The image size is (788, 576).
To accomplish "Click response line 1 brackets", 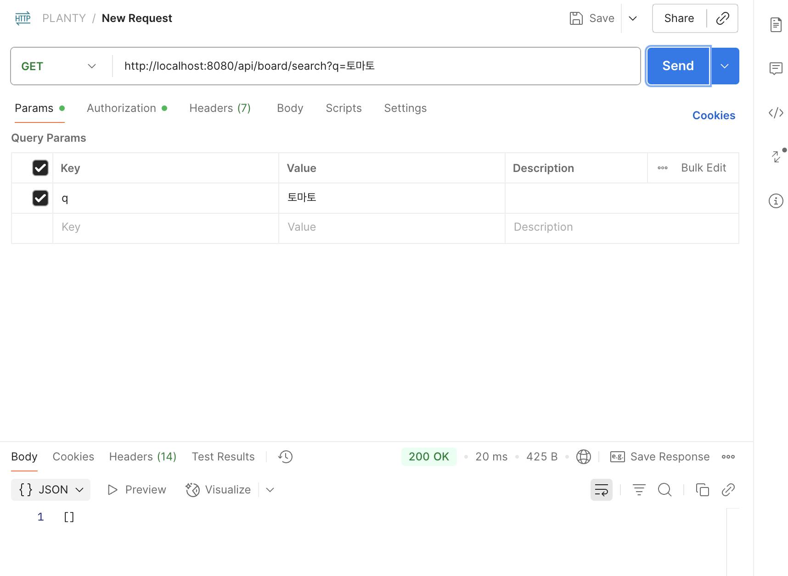I will point(69,517).
